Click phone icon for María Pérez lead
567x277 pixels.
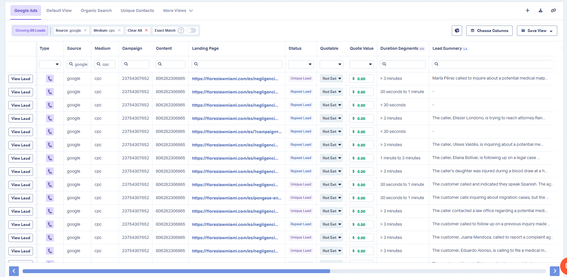50,79
